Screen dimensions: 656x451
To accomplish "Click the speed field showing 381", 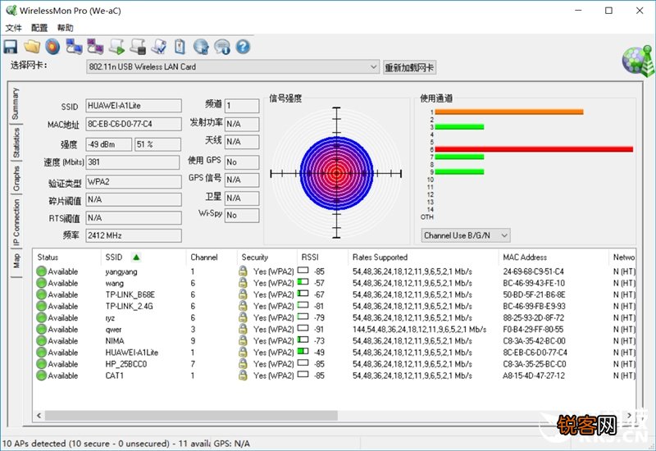I will pyautogui.click(x=133, y=162).
